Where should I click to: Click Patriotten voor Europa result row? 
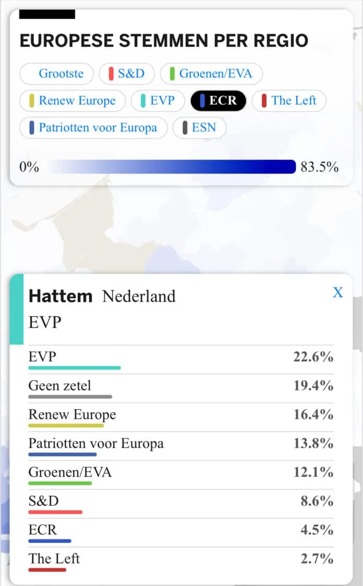tap(180, 445)
